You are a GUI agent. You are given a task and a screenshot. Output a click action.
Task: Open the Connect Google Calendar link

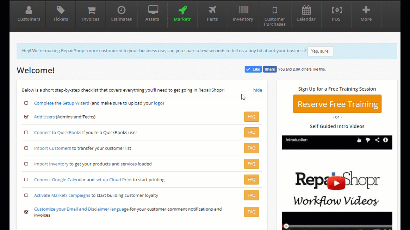click(x=60, y=180)
